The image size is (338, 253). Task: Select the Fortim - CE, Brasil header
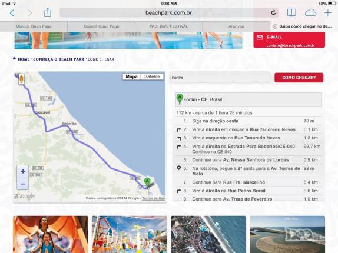pyautogui.click(x=248, y=99)
